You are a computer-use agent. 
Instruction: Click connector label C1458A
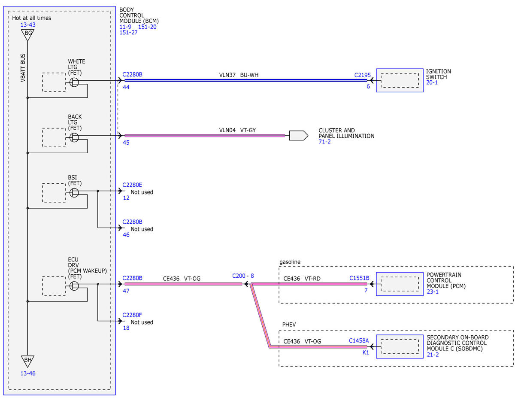pos(359,341)
